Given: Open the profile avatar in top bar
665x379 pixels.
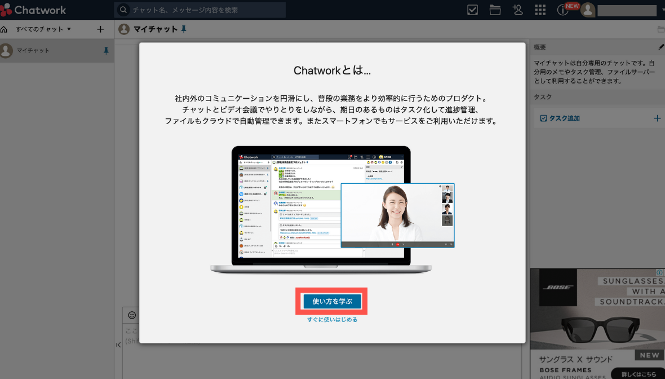Looking at the screenshot, I should [x=587, y=10].
